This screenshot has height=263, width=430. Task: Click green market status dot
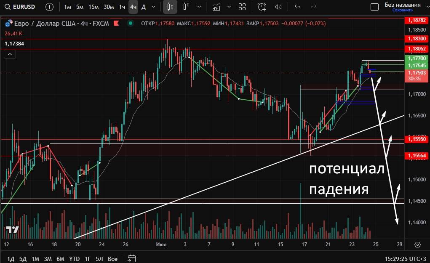(x=131, y=23)
